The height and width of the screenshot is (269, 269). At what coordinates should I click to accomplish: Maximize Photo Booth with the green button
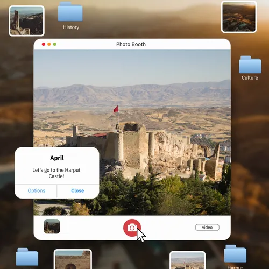click(x=55, y=44)
